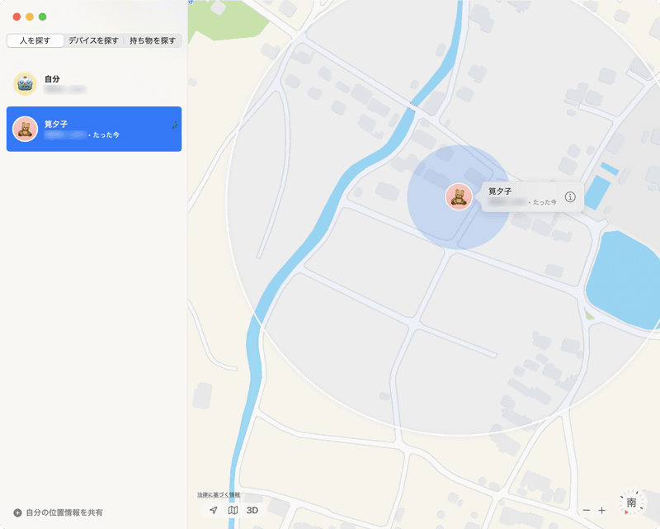The width and height of the screenshot is (660, 529).
Task: Switch to the 持ち物を探す tab
Action: click(153, 40)
